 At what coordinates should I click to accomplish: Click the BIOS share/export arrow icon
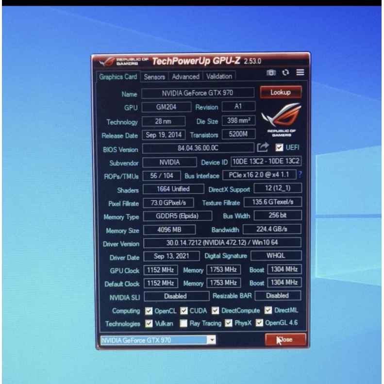coord(263,147)
